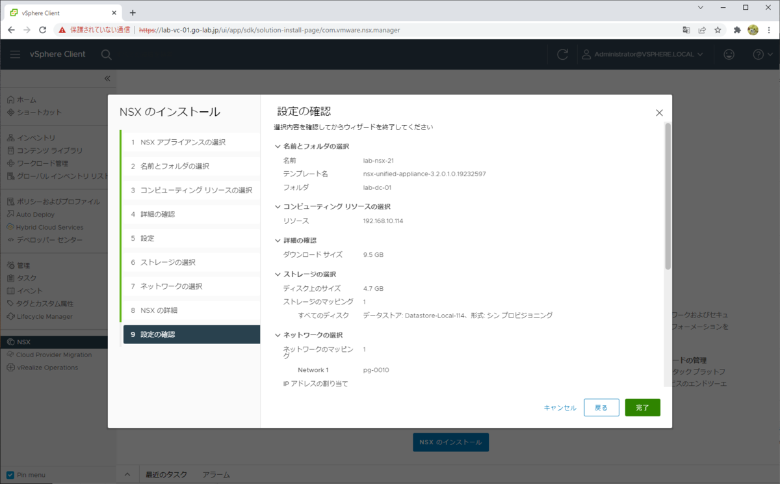Open the browser profile avatar
The height and width of the screenshot is (484, 780).
[x=753, y=30]
